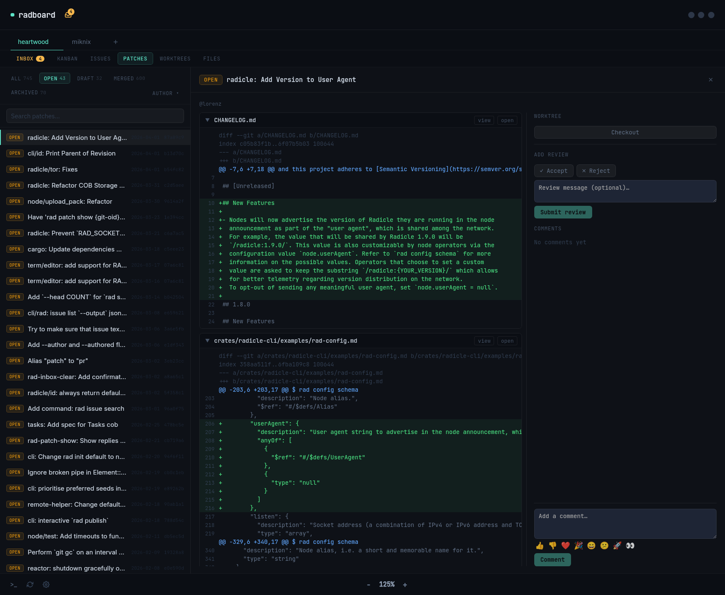Click the Checkout worktree button

click(625, 132)
